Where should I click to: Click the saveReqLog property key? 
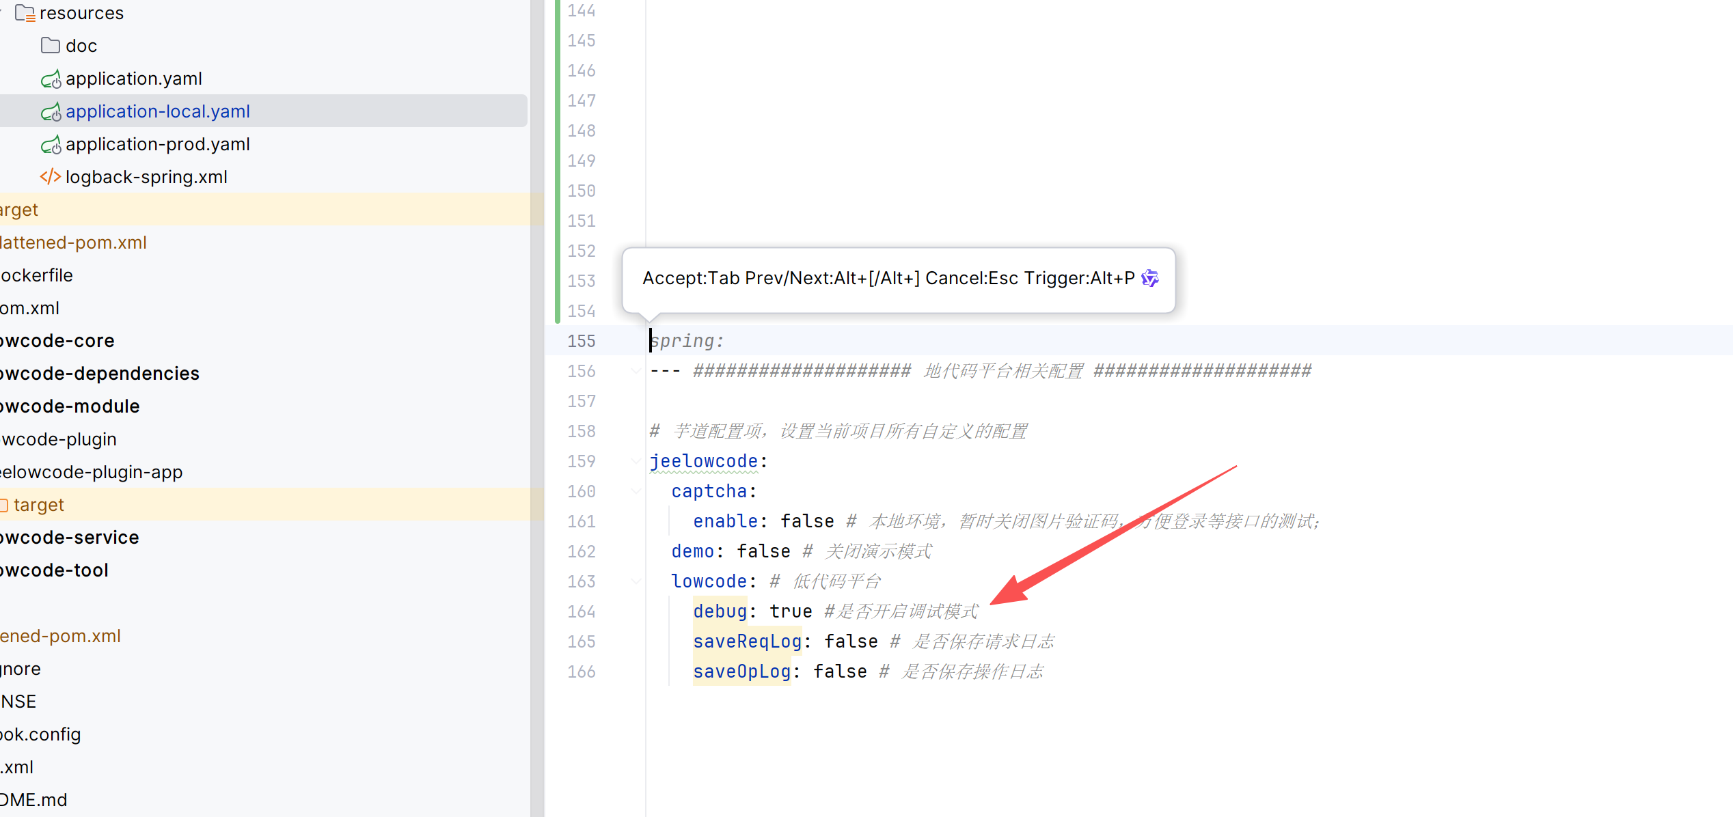click(x=747, y=641)
